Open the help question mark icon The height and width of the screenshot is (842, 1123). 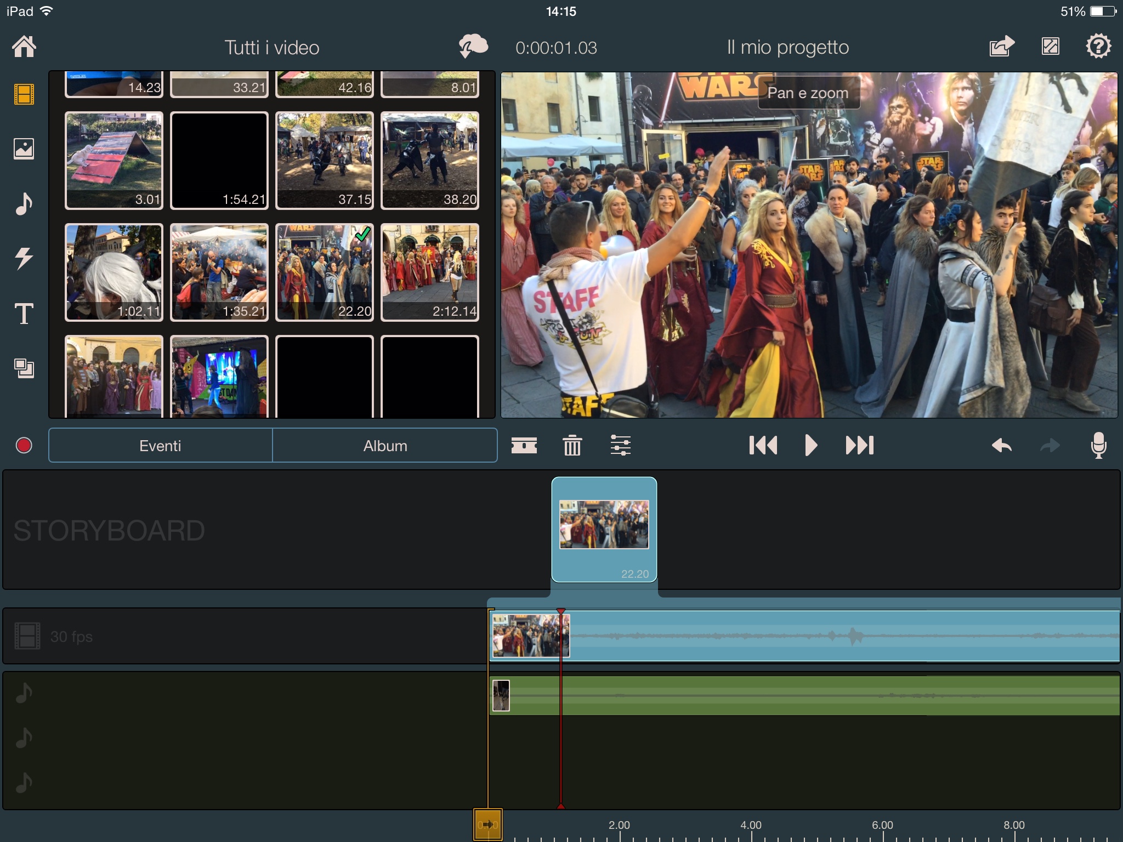pos(1098,46)
